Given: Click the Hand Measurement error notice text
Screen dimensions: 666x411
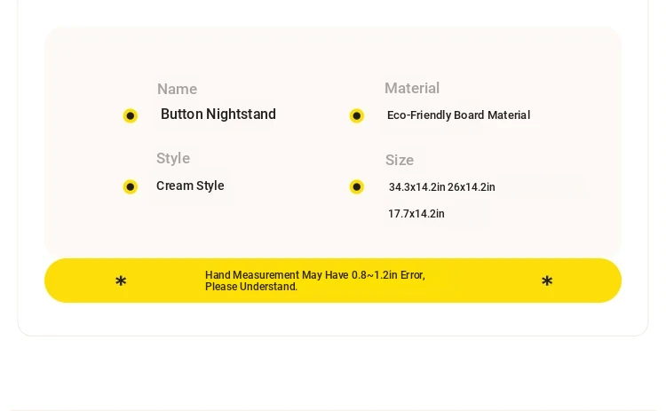Looking at the screenshot, I should pyautogui.click(x=315, y=275).
